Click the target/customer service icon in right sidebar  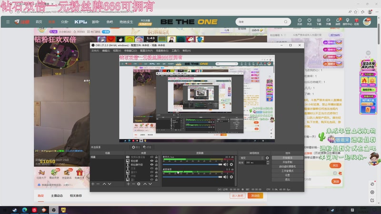(372, 192)
